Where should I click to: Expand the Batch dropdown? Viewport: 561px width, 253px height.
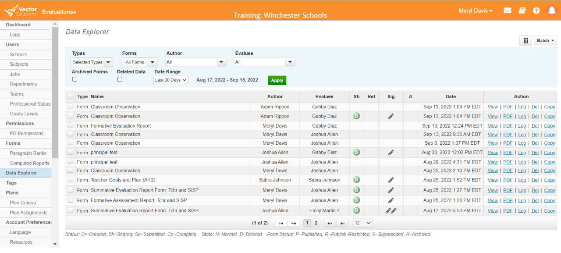pyautogui.click(x=545, y=40)
